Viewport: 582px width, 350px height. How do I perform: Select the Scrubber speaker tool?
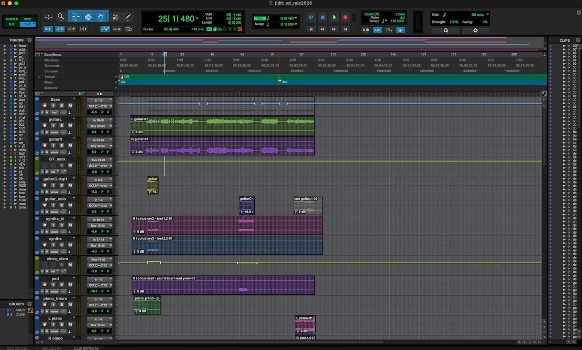tap(115, 17)
